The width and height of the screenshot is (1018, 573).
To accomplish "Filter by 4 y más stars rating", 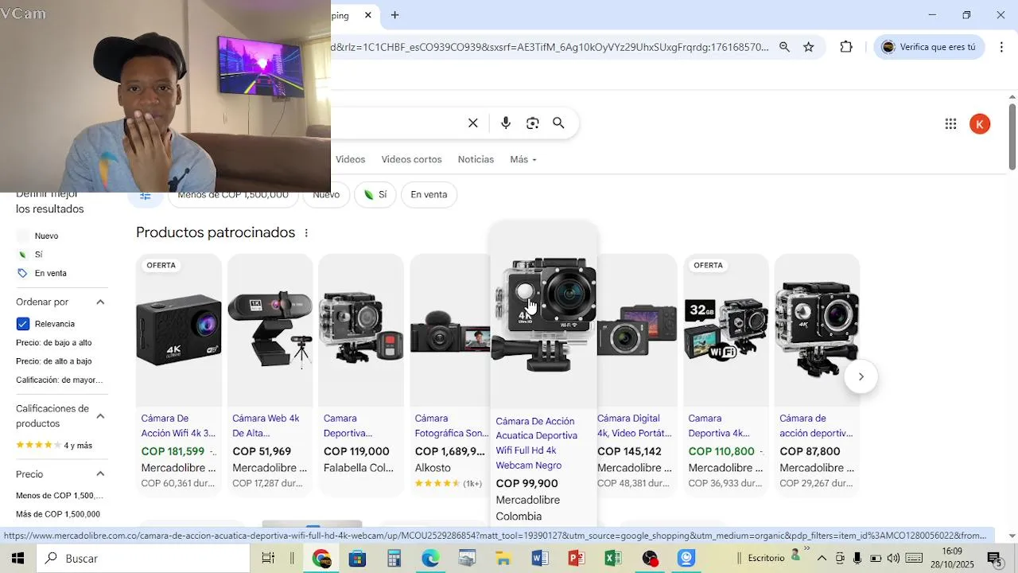I will coord(54,445).
